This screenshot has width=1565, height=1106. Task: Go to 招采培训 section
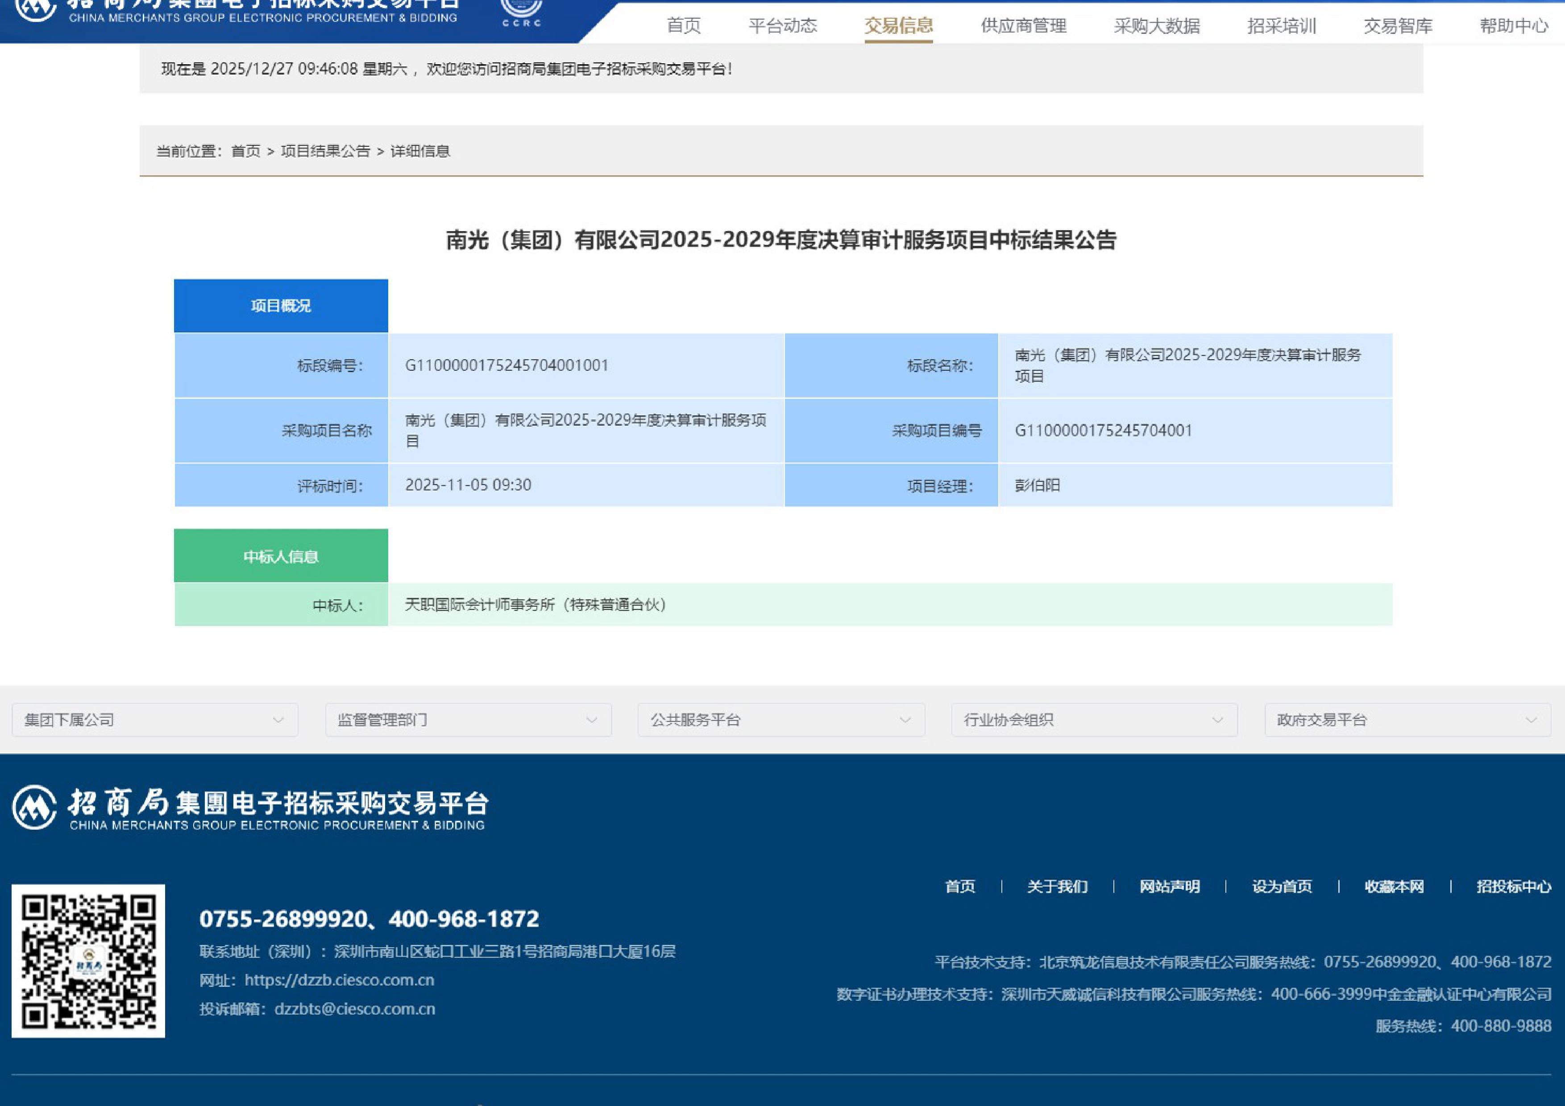point(1282,26)
